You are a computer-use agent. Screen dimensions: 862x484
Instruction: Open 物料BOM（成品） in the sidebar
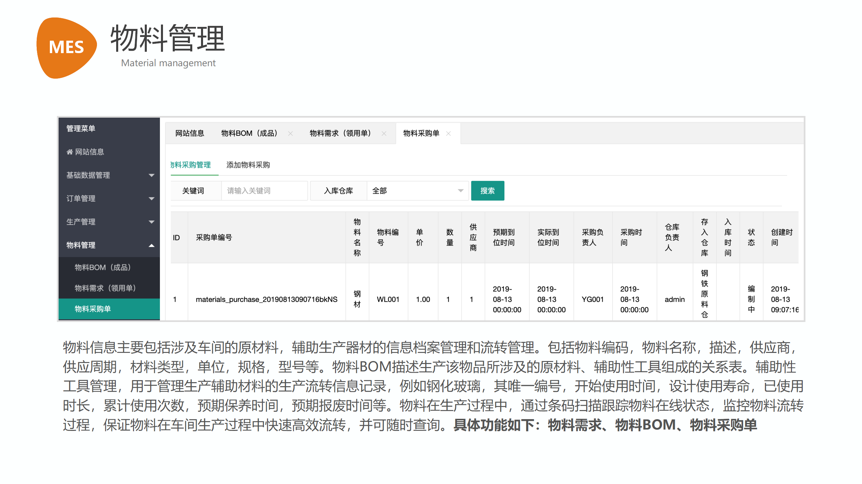[x=103, y=268]
